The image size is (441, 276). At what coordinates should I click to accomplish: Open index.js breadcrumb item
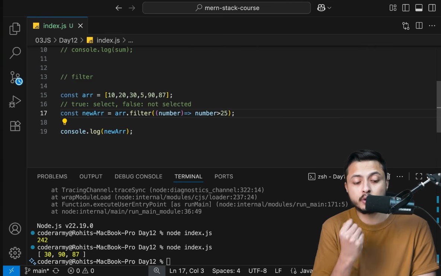(x=104, y=40)
